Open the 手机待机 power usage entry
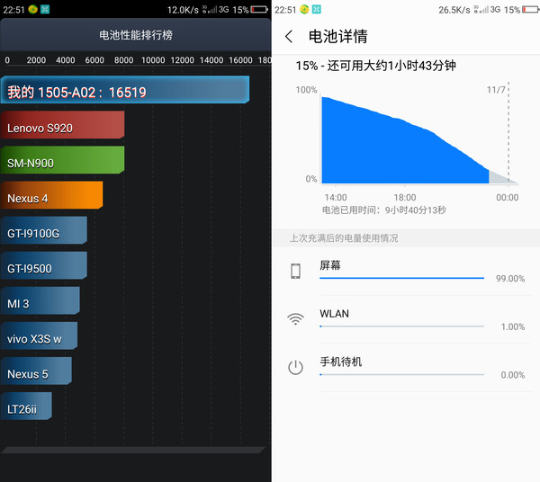 click(x=407, y=368)
